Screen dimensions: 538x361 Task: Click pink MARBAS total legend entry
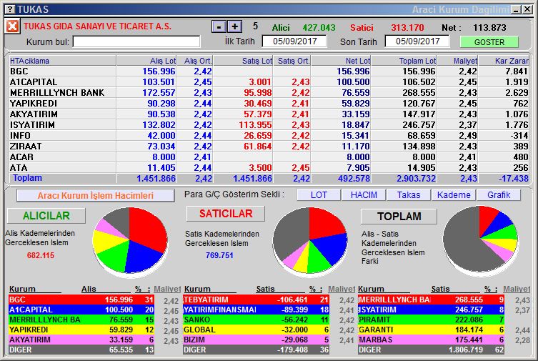(431, 340)
